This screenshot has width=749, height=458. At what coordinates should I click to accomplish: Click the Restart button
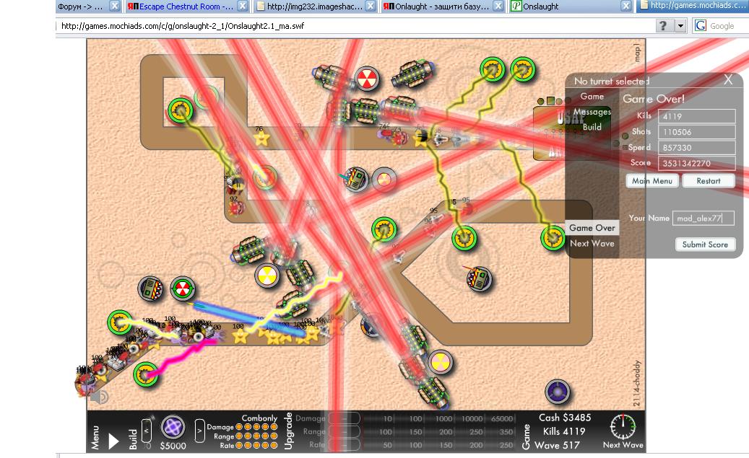click(708, 181)
